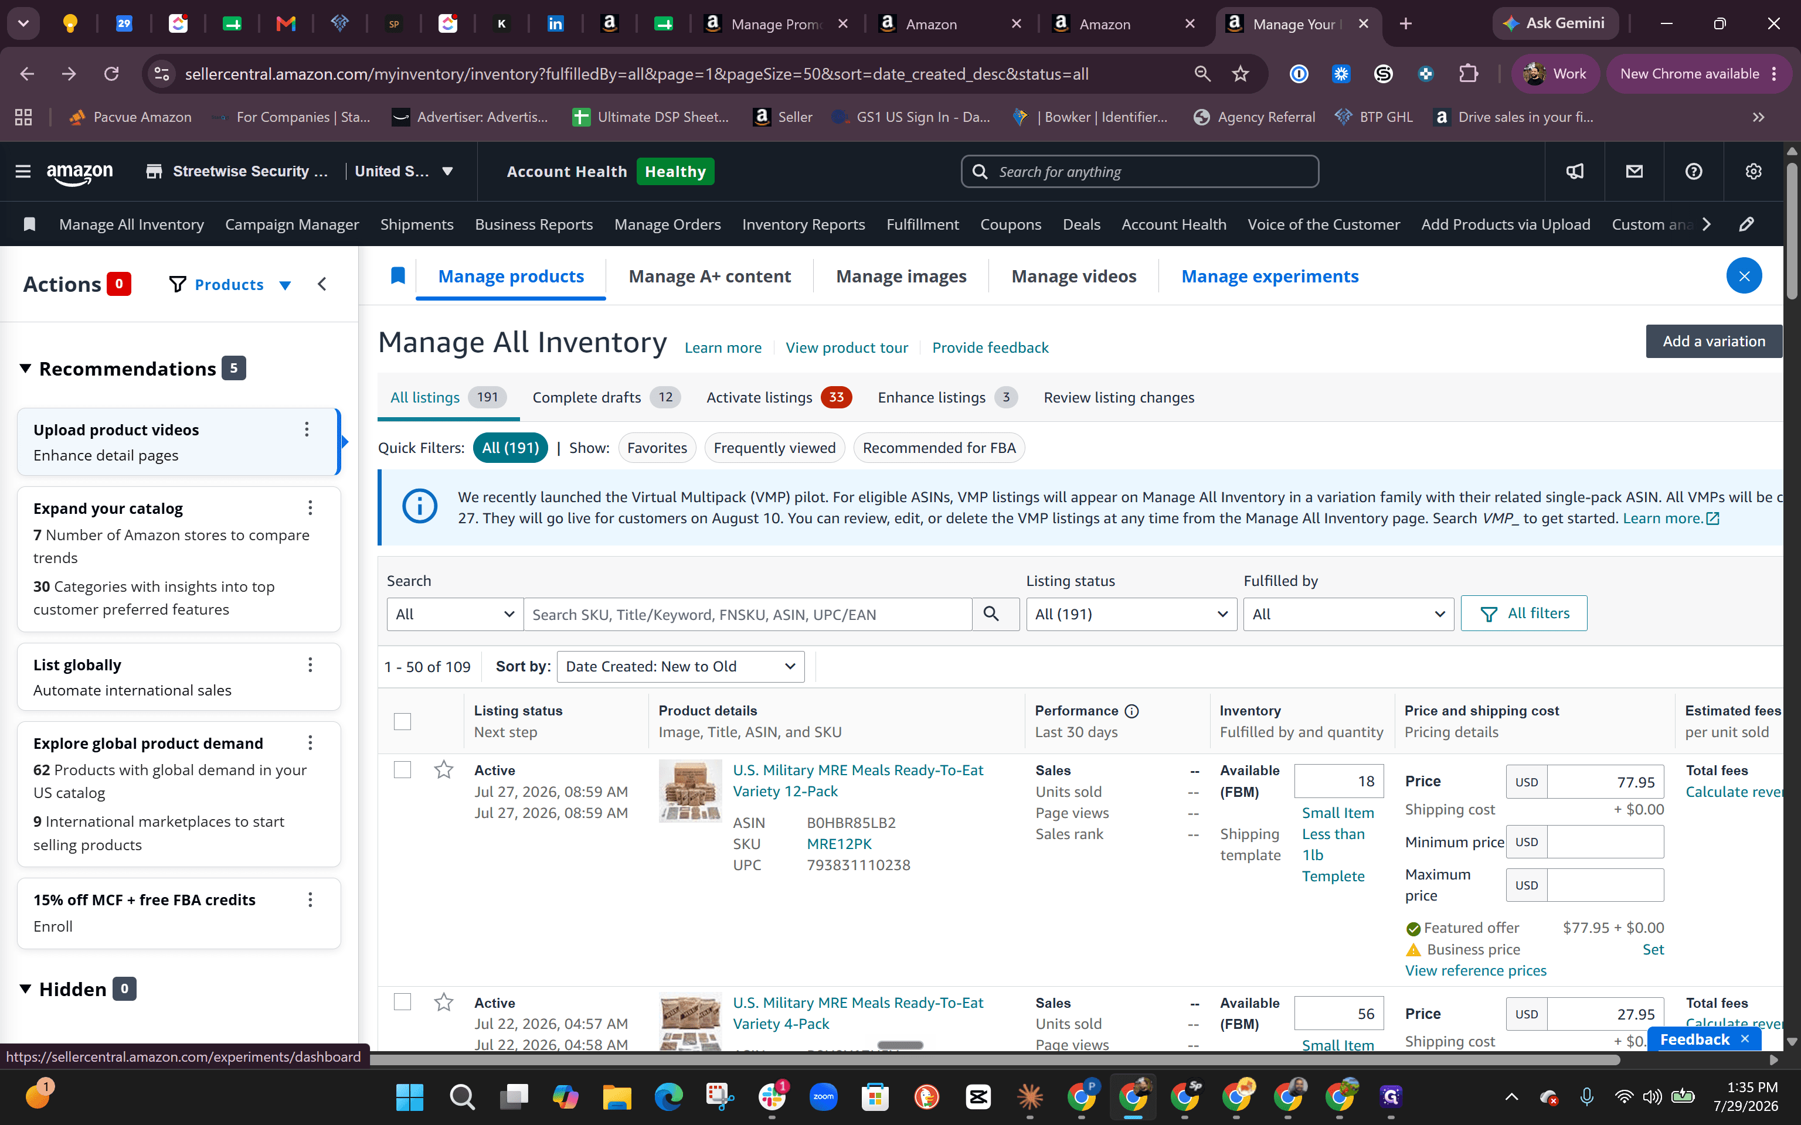Open options menu for Expand your catalog
This screenshot has width=1801, height=1125.
pos(310,507)
